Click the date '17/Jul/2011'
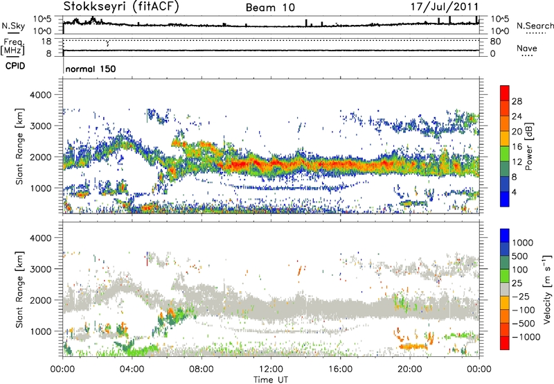Screen dimensions: 554x384 click(445, 7)
